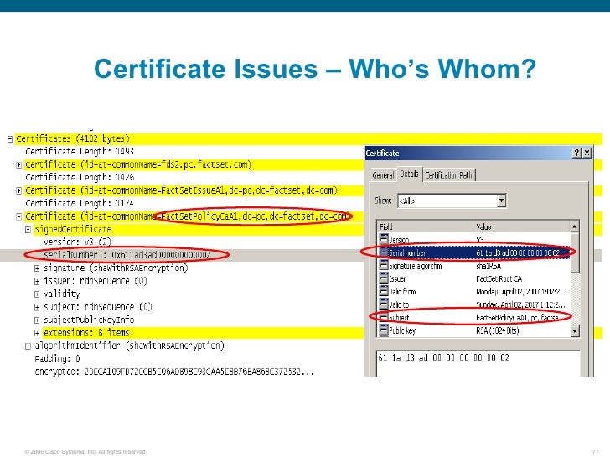This screenshot has width=610, height=458.
Task: Select 'Certificate Length: 1493' row
Action: (80, 151)
